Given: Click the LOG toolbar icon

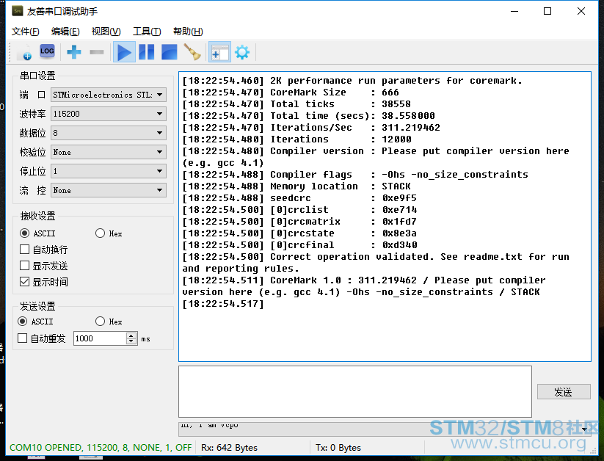Looking at the screenshot, I should pyautogui.click(x=47, y=51).
